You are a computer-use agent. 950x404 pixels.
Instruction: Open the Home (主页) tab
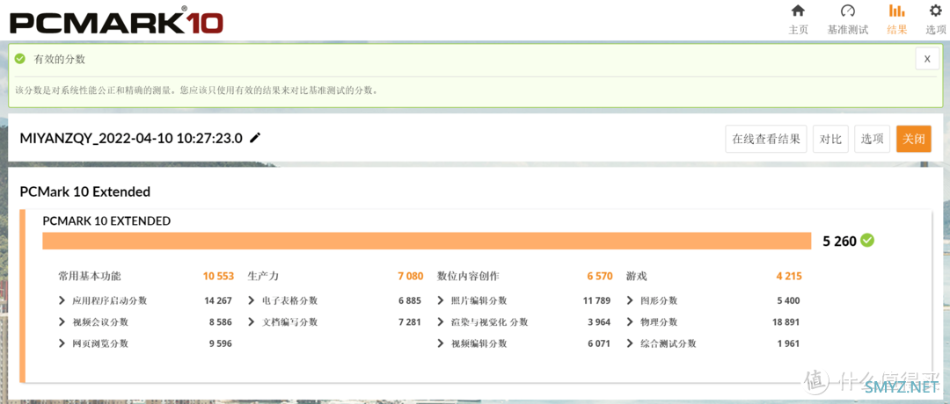click(x=798, y=18)
